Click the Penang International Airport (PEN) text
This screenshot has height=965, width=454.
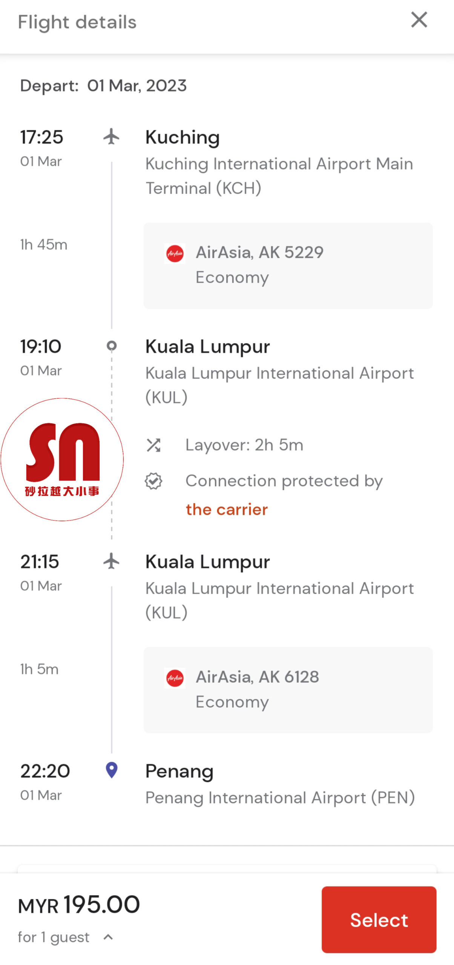coord(280,798)
